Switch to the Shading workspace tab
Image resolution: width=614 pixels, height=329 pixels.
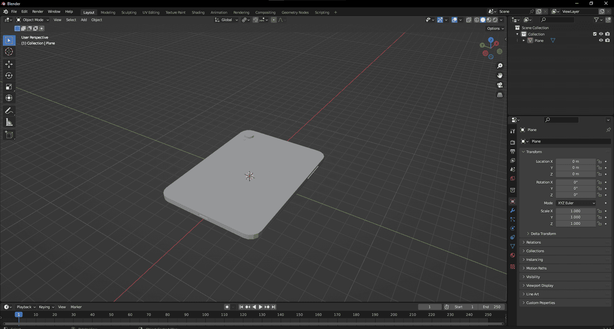tap(198, 12)
